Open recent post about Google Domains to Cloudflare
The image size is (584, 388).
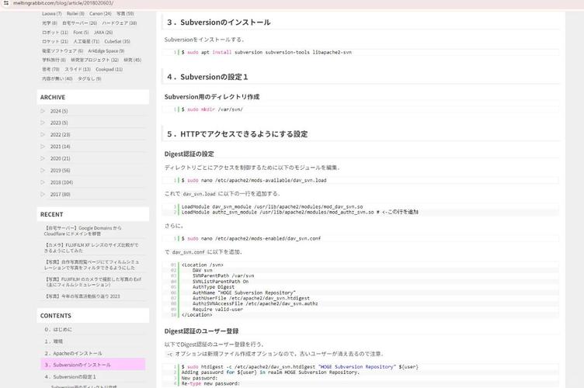pyautogui.click(x=83, y=230)
